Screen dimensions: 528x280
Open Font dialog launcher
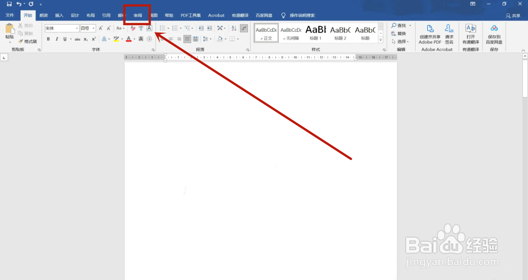click(153, 50)
